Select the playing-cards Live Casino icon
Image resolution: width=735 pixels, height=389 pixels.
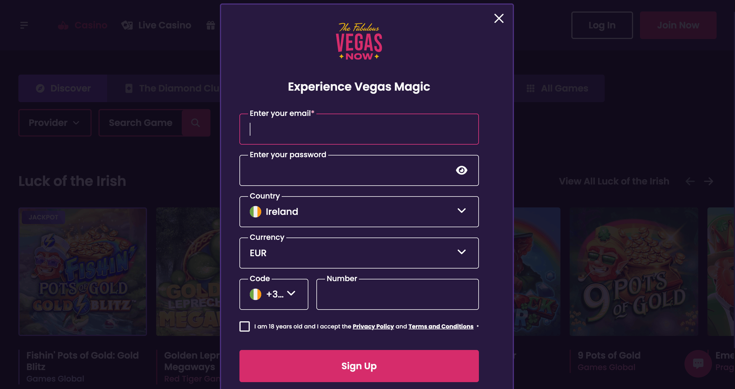[127, 25]
